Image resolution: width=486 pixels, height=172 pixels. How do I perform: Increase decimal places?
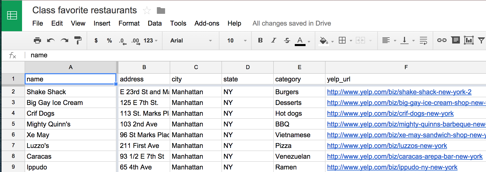click(x=136, y=41)
